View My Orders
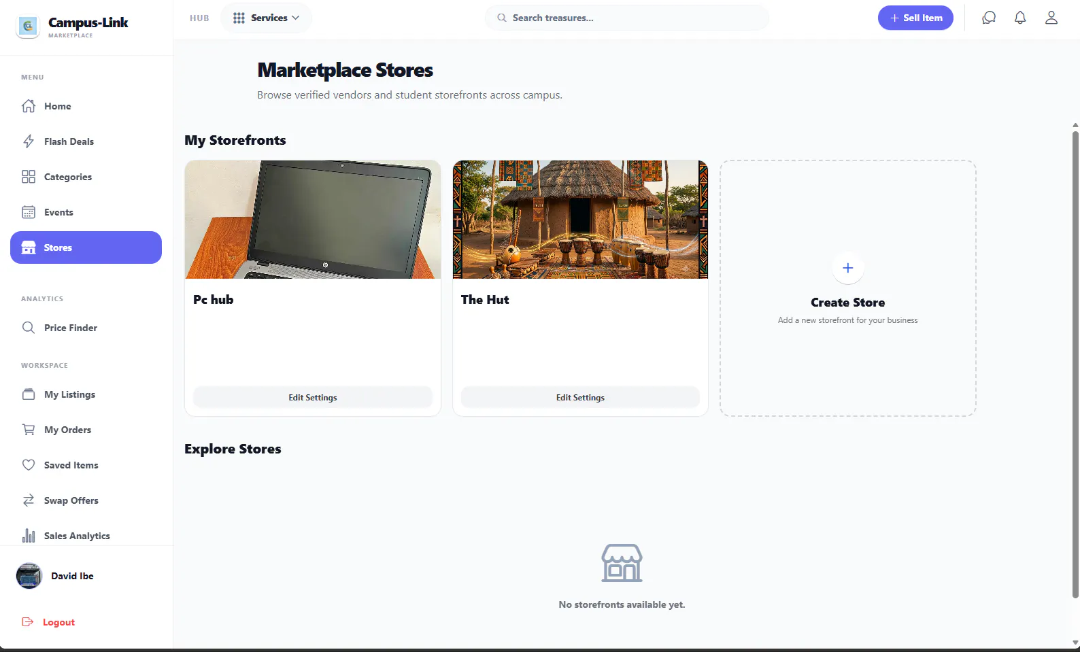The image size is (1080, 652). tap(86, 430)
